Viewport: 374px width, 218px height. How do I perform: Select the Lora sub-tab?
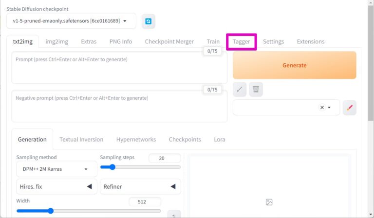220,139
